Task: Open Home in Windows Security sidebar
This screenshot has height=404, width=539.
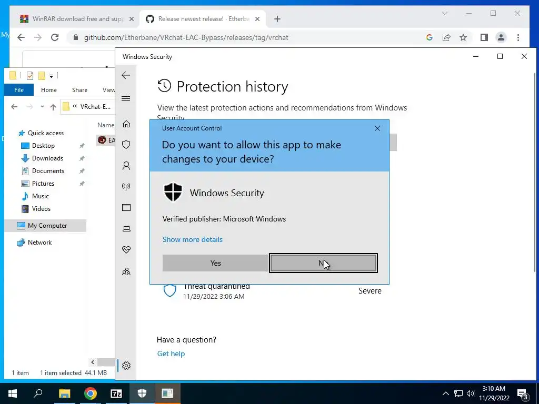Action: 126,124
